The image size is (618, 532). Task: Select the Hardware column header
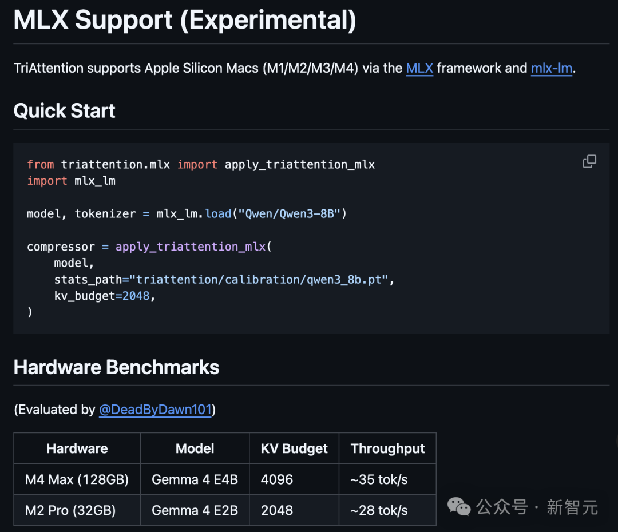point(77,448)
